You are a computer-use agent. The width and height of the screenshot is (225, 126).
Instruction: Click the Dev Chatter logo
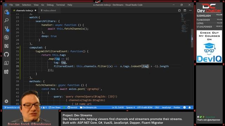click(x=209, y=8)
